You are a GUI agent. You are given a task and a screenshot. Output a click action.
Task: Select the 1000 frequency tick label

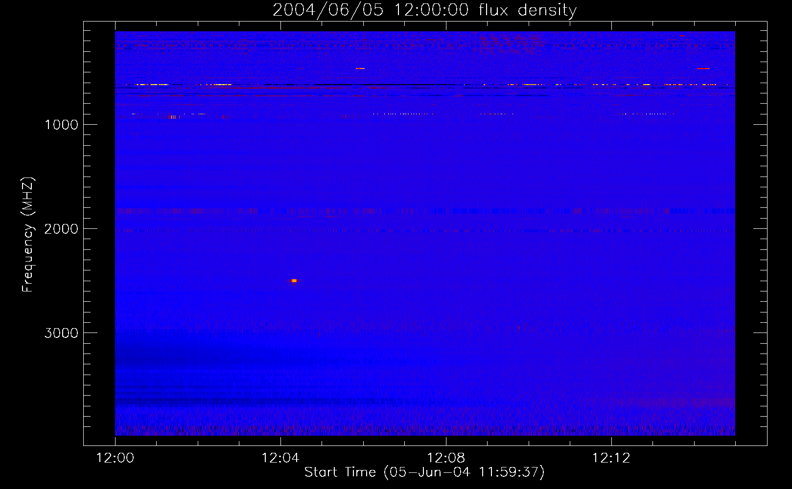point(61,125)
